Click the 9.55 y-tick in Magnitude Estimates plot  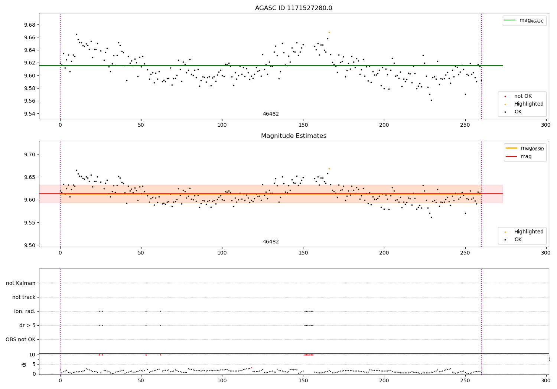[30, 223]
